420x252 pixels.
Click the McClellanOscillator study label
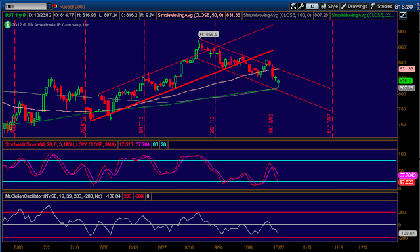(x=54, y=196)
